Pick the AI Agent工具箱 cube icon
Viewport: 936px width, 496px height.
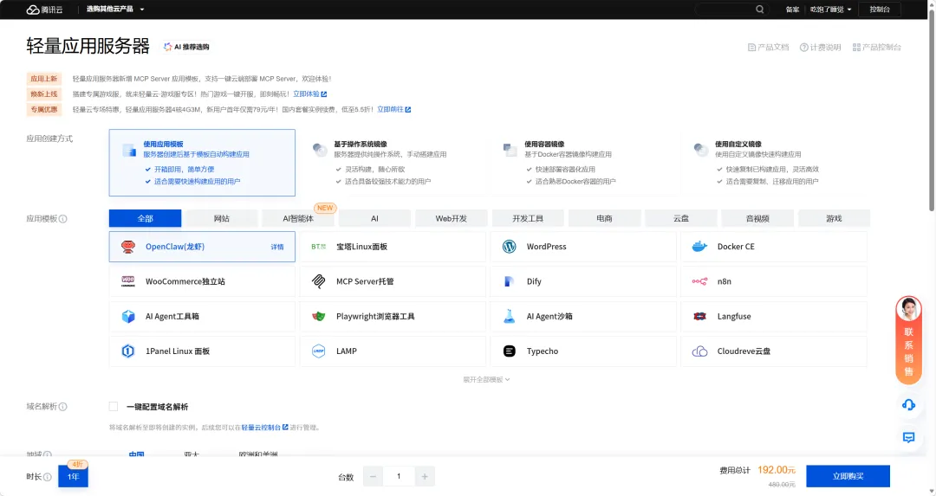click(127, 317)
